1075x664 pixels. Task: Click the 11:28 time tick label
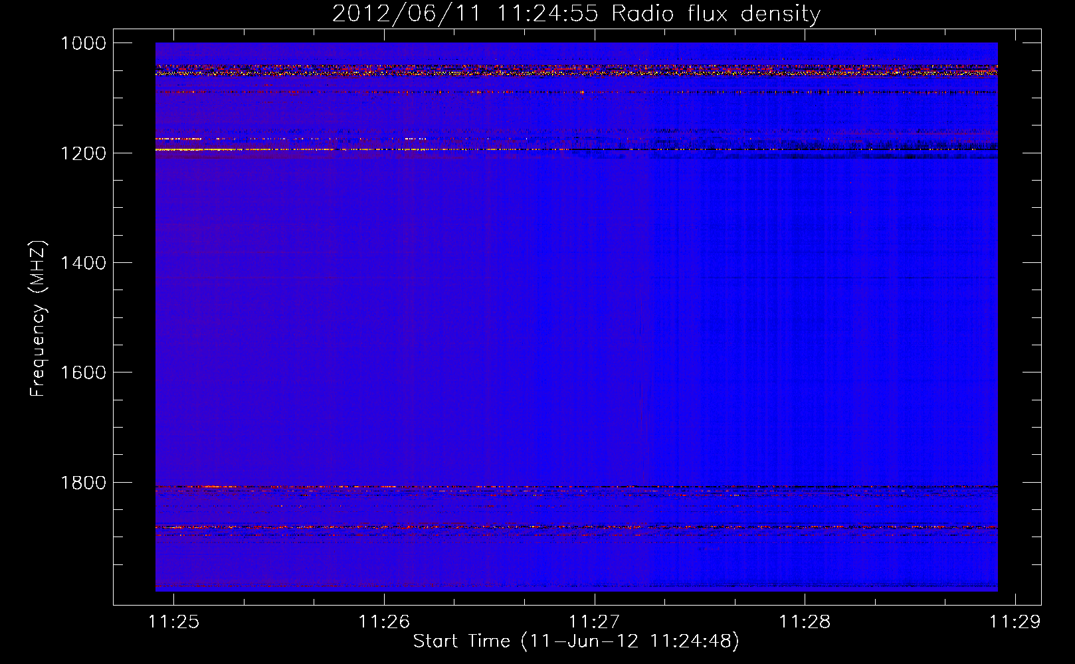pos(805,622)
